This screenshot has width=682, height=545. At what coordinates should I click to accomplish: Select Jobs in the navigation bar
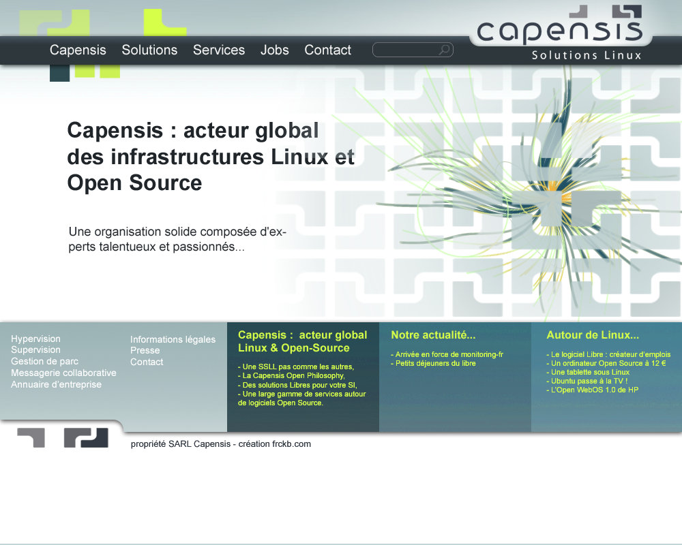click(x=274, y=50)
